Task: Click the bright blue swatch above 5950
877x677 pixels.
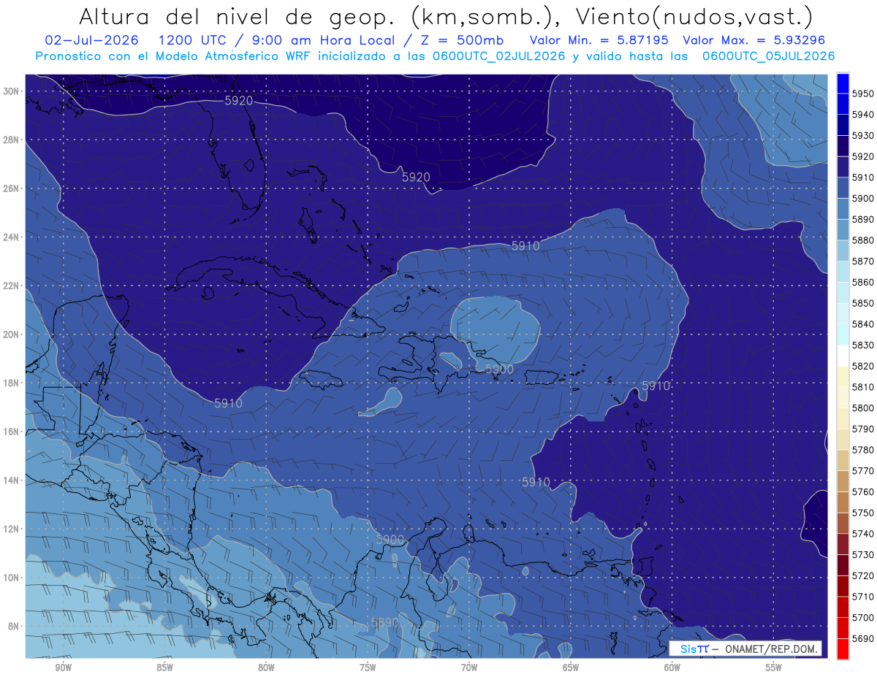Action: (x=843, y=83)
